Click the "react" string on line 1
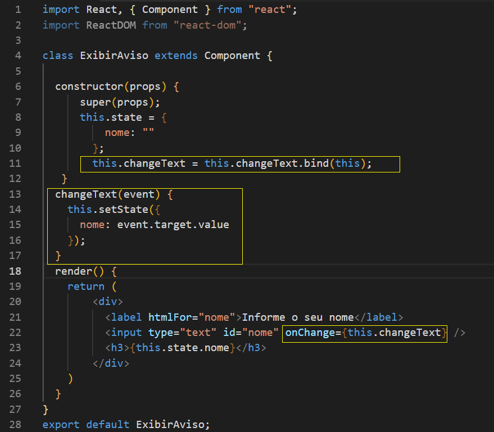The image size is (494, 432). click(270, 10)
